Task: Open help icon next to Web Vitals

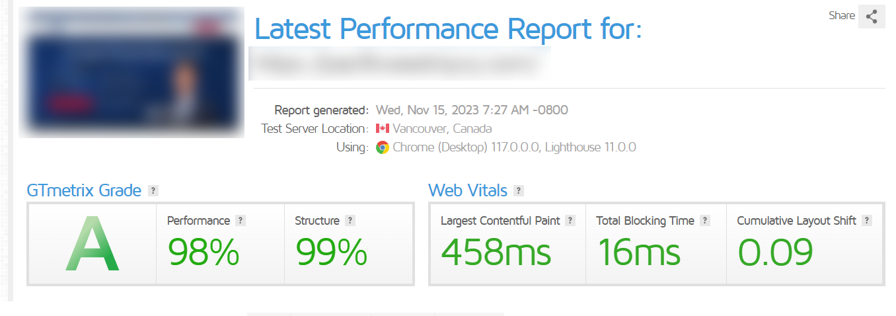Action: (x=519, y=191)
